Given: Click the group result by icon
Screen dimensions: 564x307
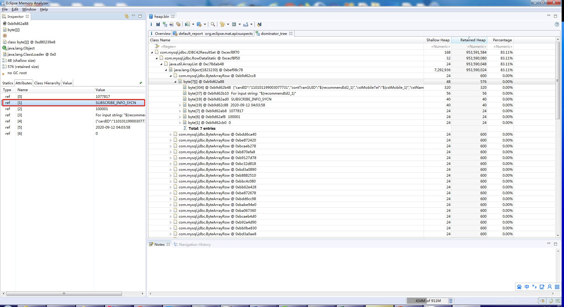Looking at the screenshot, I should (x=222, y=24).
